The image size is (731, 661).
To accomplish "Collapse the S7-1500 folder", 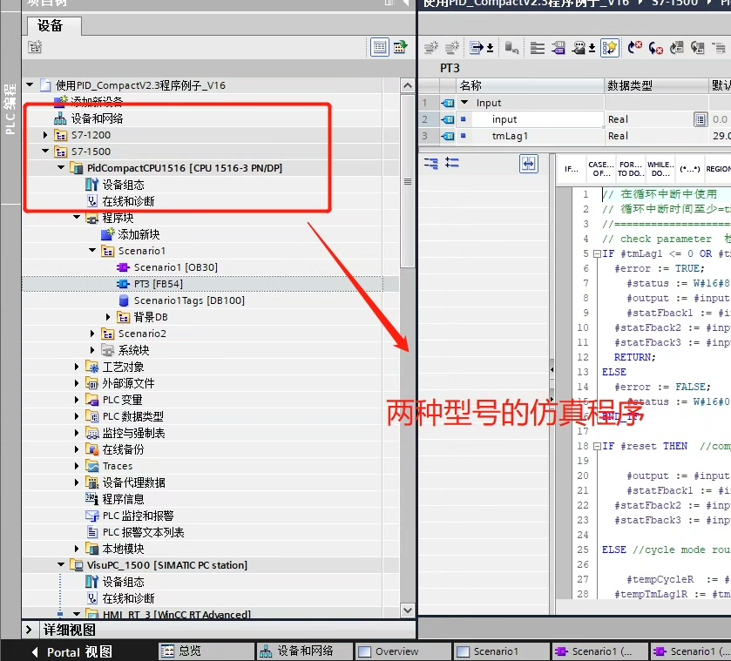I will tap(45, 151).
